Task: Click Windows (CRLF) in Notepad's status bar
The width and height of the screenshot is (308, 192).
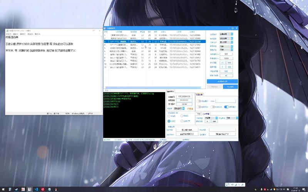Action: [x=78, y=113]
